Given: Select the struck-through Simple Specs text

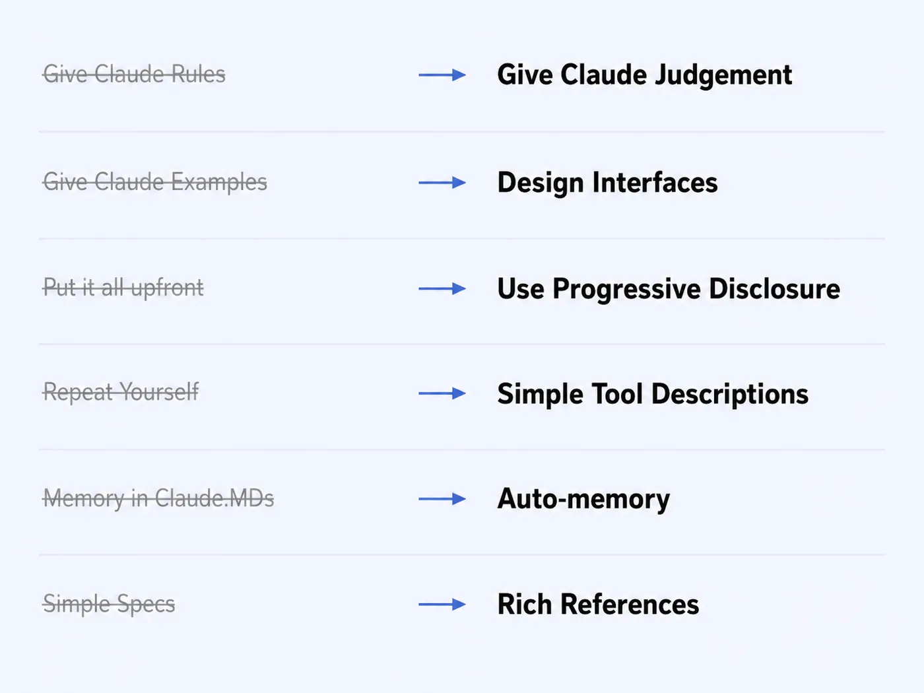Looking at the screenshot, I should coord(109,605).
